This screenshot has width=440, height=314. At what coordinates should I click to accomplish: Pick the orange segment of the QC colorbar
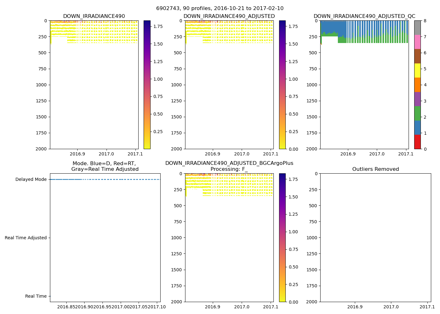pos(417,85)
